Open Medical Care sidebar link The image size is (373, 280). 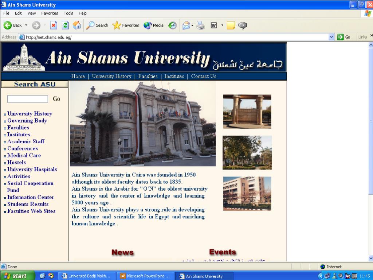[x=24, y=155]
